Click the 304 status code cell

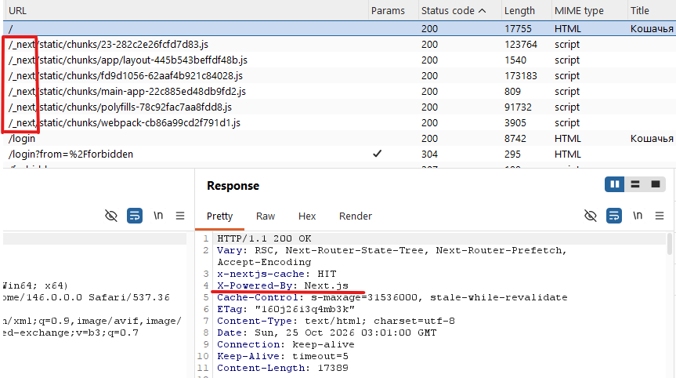tap(429, 154)
